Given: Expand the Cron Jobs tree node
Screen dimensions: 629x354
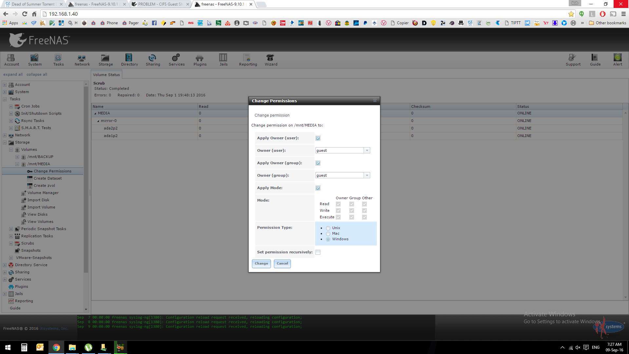Looking at the screenshot, I should point(11,106).
